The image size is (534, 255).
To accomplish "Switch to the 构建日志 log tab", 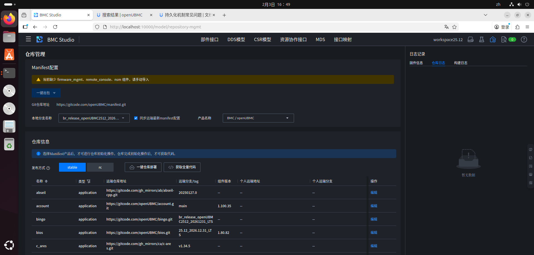I will point(460,63).
